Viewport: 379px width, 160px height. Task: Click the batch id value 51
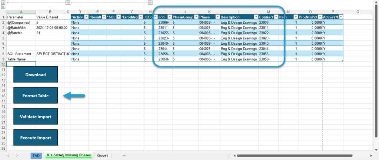(50, 33)
